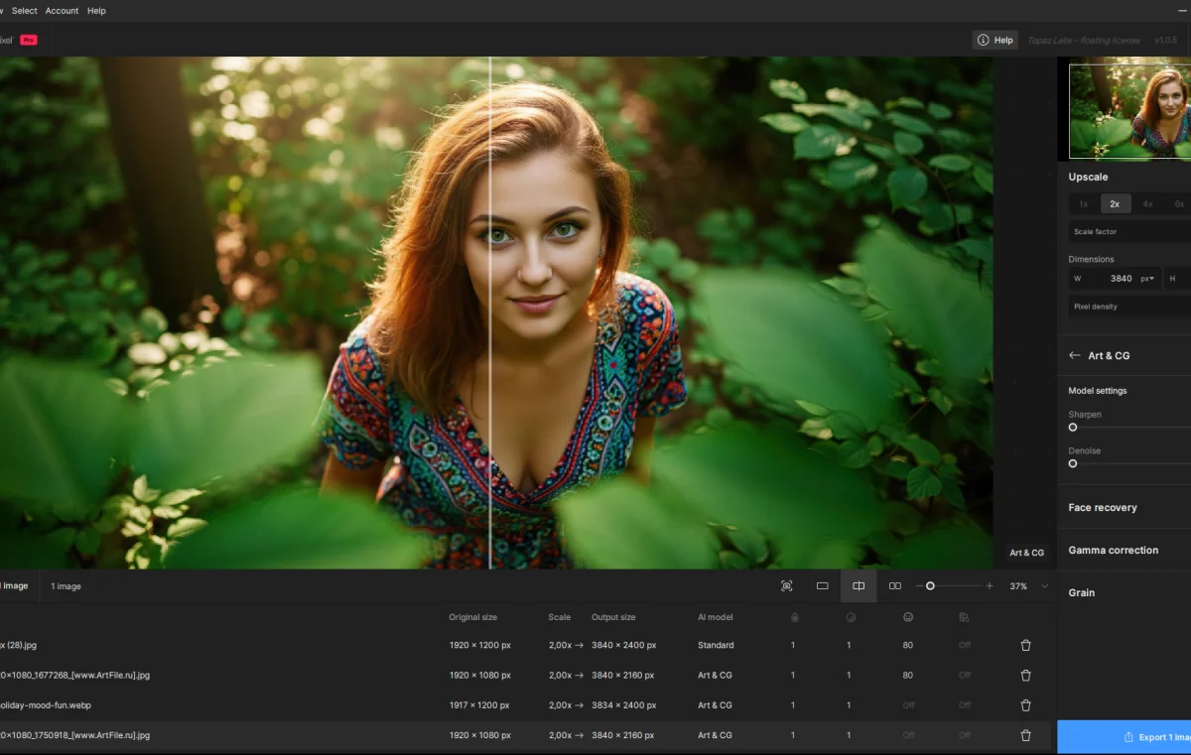Switch to side-by-side view
The image size is (1191, 755).
[894, 586]
